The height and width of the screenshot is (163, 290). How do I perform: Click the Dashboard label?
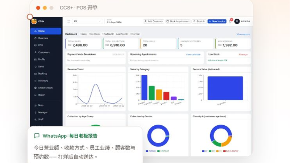71,34
